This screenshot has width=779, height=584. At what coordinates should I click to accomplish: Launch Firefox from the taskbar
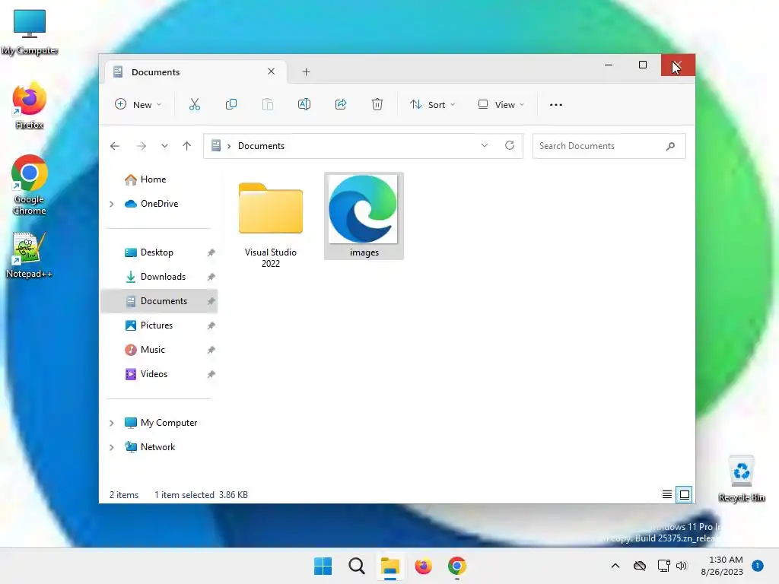point(423,566)
